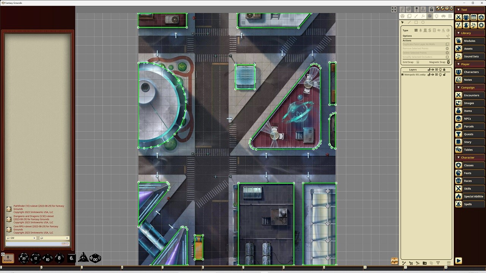
Task: Open the Modules library button
Action: click(x=469, y=41)
